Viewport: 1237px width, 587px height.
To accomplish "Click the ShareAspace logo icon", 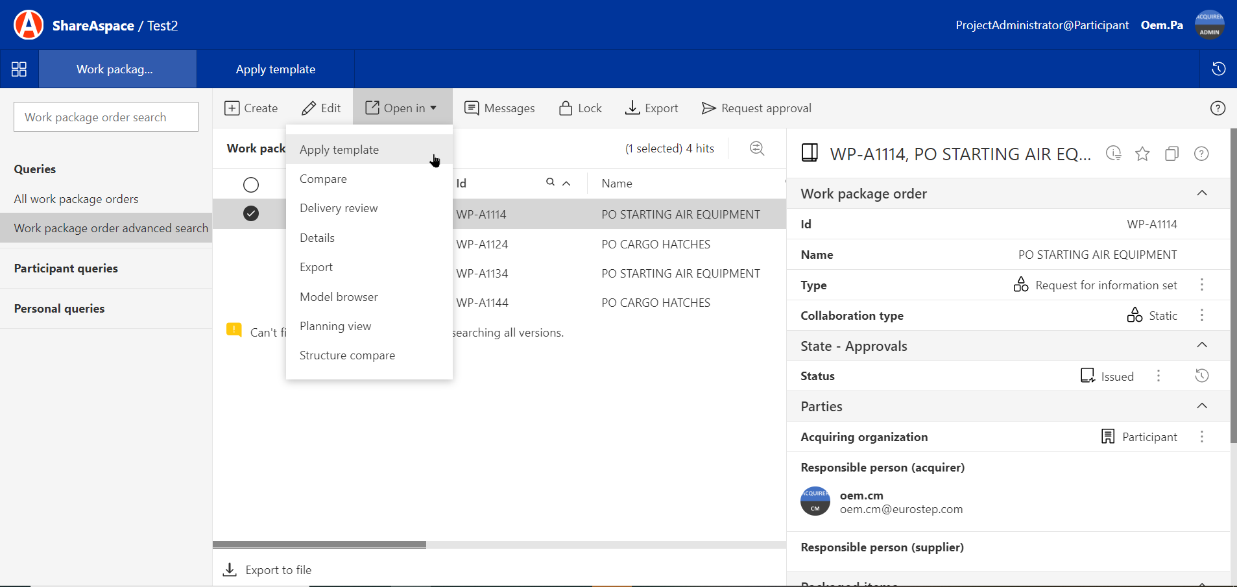I will coord(29,25).
